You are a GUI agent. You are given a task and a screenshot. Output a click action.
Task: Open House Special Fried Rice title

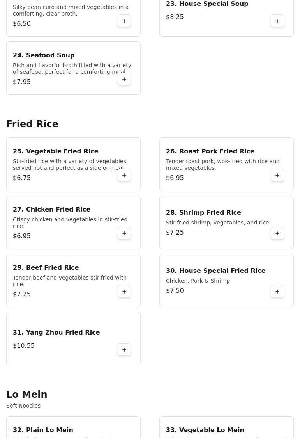point(215,271)
